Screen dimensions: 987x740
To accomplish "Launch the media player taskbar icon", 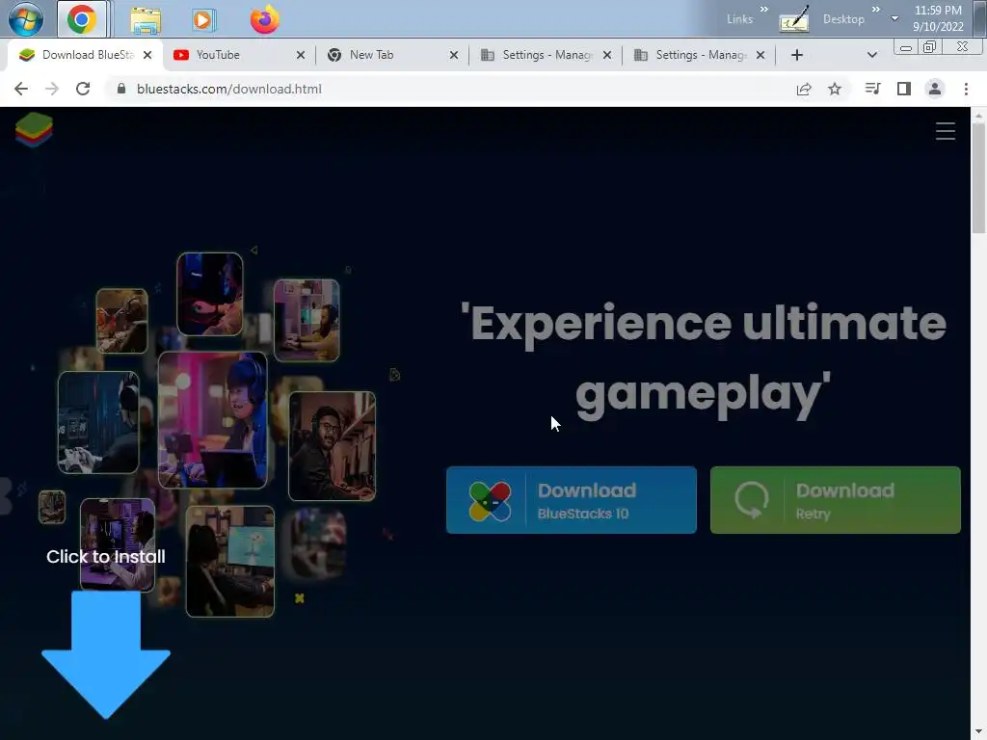I will [203, 20].
